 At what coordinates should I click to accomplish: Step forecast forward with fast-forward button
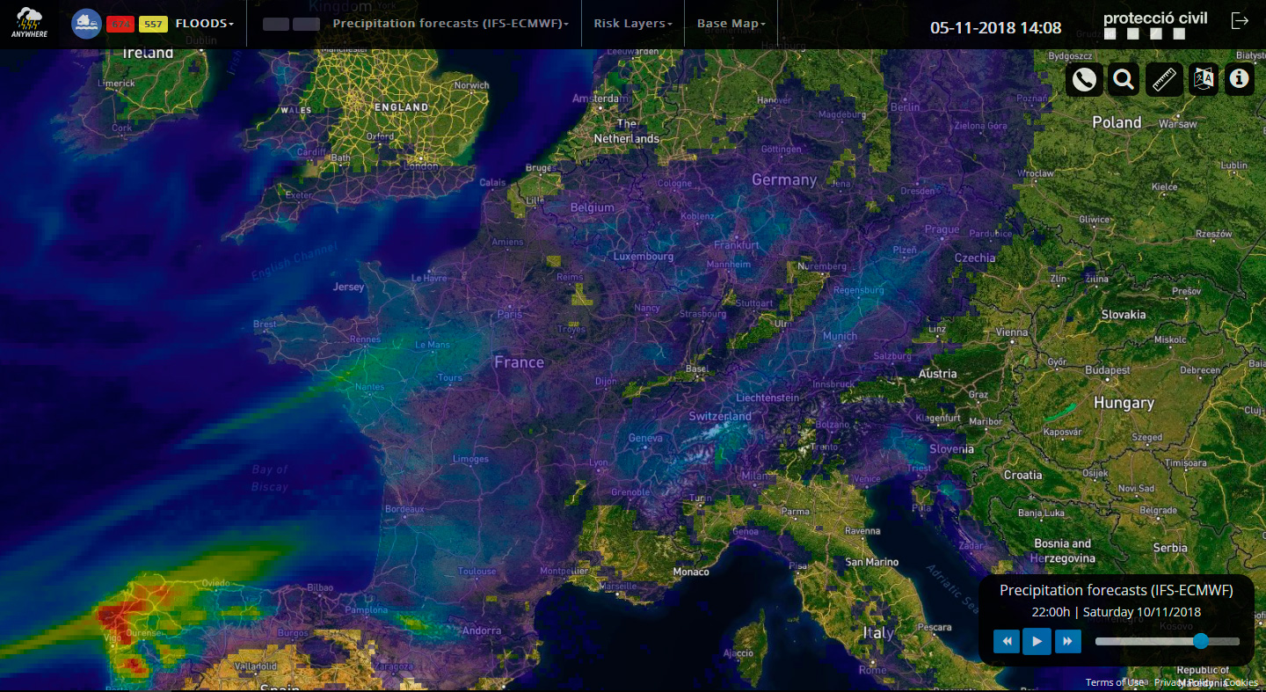pyautogui.click(x=1067, y=642)
